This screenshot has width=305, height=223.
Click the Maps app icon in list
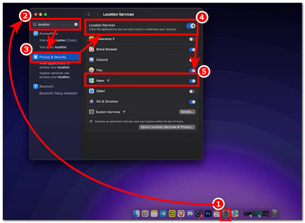coord(91,81)
